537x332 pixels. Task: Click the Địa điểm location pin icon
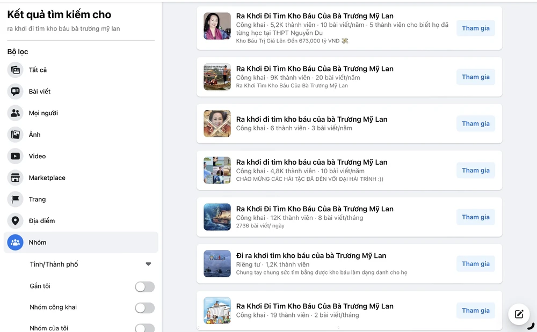pos(15,220)
